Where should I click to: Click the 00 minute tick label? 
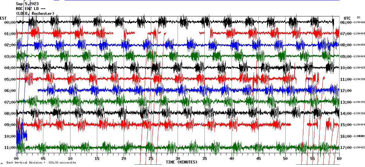pos(16,158)
